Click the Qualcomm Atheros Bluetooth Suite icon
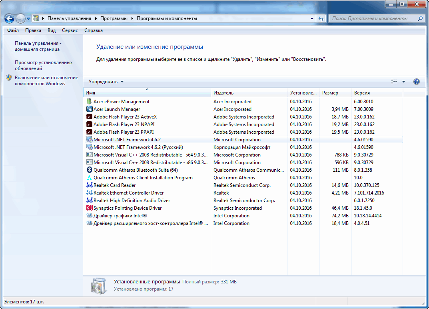 (x=89, y=170)
